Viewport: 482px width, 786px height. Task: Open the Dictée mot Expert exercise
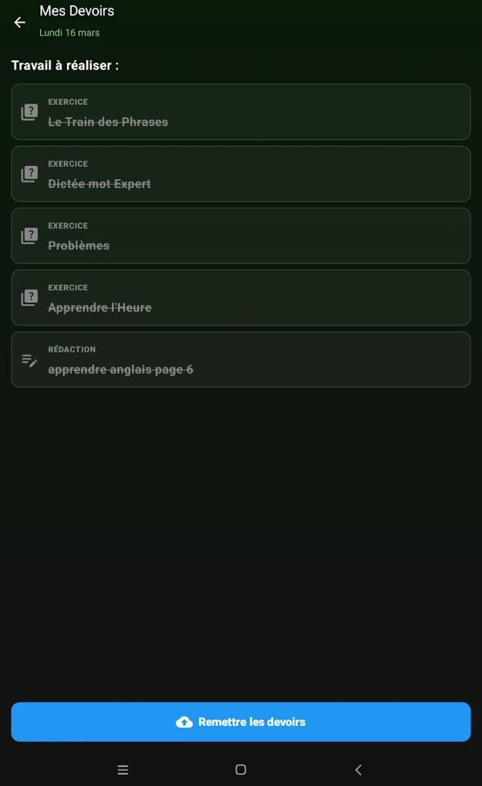(x=241, y=174)
